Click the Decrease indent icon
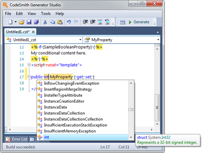This screenshot has width=202, height=153. 85,22
